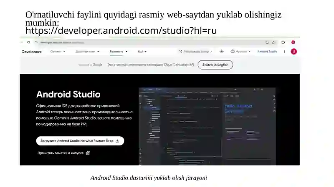The height and width of the screenshot is (187, 334).
Task: Open site info icon beside URL
Action: coord(37,42)
